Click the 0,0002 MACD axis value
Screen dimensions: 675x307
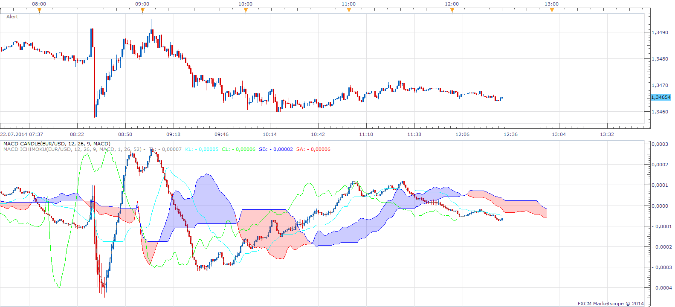point(660,165)
